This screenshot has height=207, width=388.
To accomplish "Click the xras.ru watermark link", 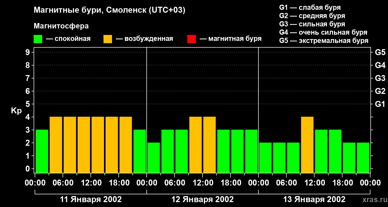I will tap(373, 200).
